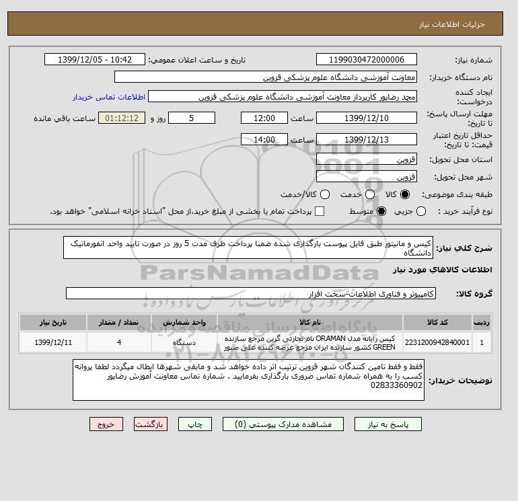Click the چاپ print button
The height and width of the screenshot is (501, 518).
pos(195,424)
